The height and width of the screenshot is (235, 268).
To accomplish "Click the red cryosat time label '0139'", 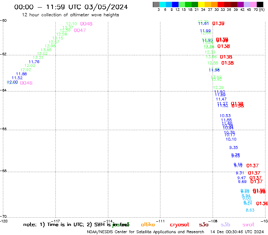I will coord(218,23).
